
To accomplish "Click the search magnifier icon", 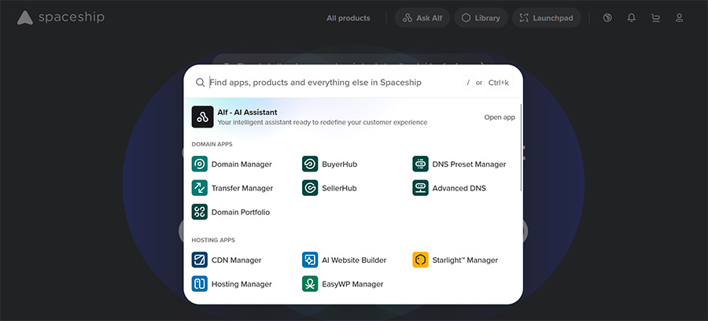I will (x=200, y=83).
